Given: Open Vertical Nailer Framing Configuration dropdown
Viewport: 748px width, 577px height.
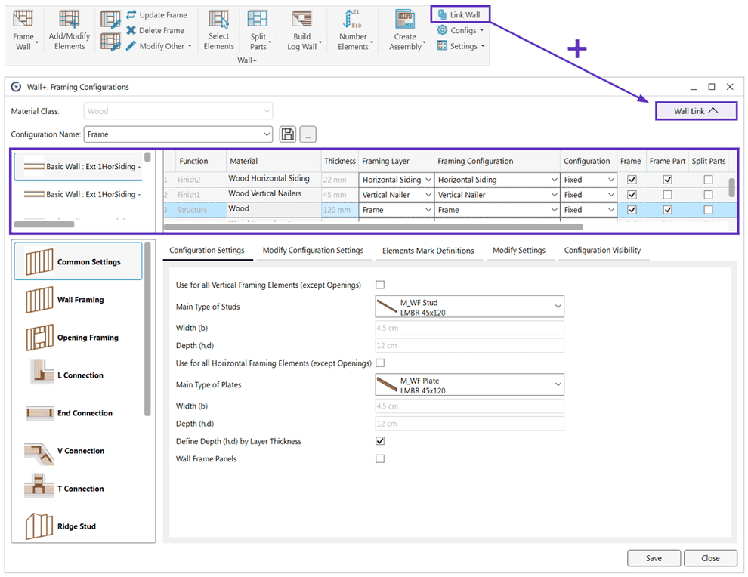Looking at the screenshot, I should coord(497,195).
